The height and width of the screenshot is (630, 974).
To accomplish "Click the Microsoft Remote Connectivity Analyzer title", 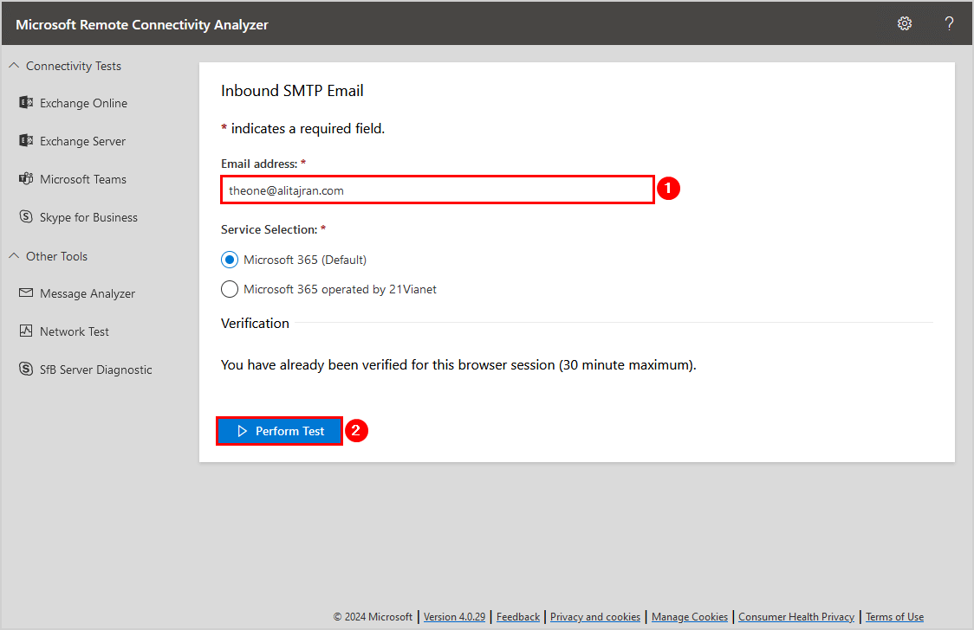I will [x=142, y=25].
